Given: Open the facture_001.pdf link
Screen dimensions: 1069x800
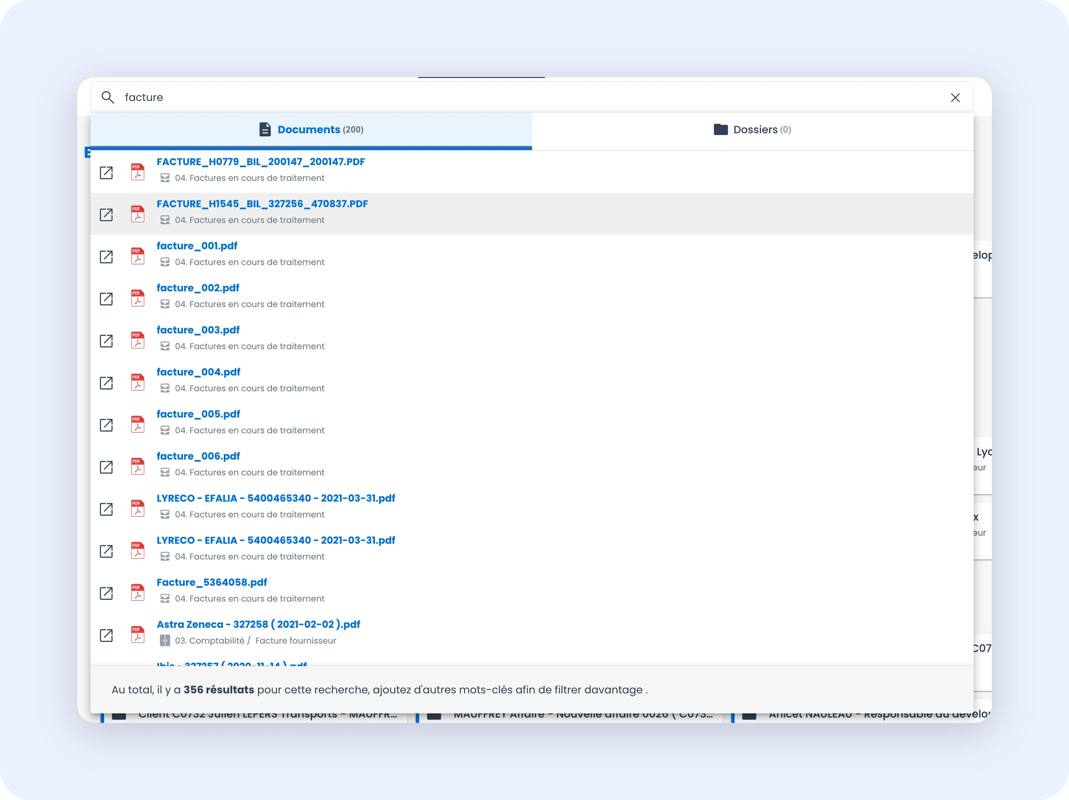Looking at the screenshot, I should [197, 246].
